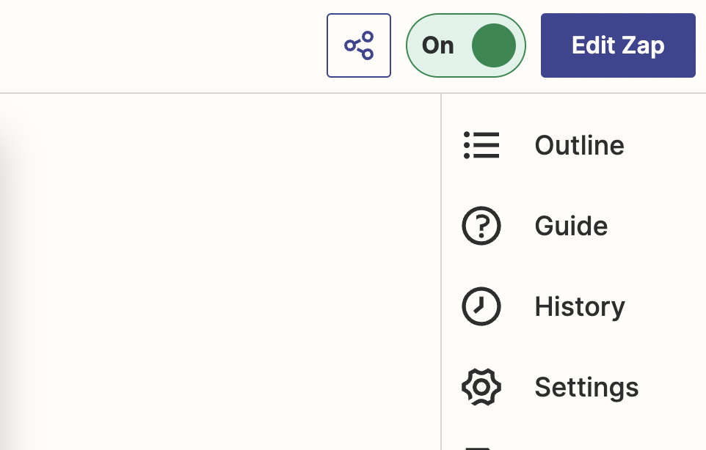Click the "On" label inside the switch

click(x=437, y=45)
